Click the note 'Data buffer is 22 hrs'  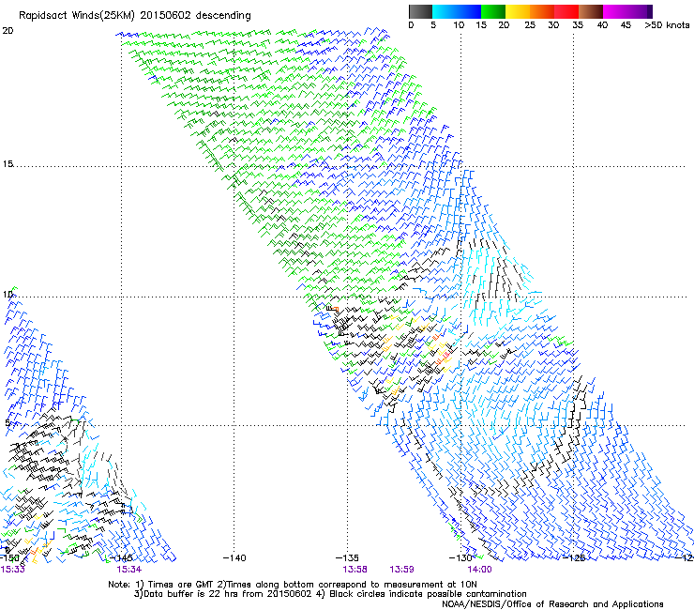[x=188, y=594]
